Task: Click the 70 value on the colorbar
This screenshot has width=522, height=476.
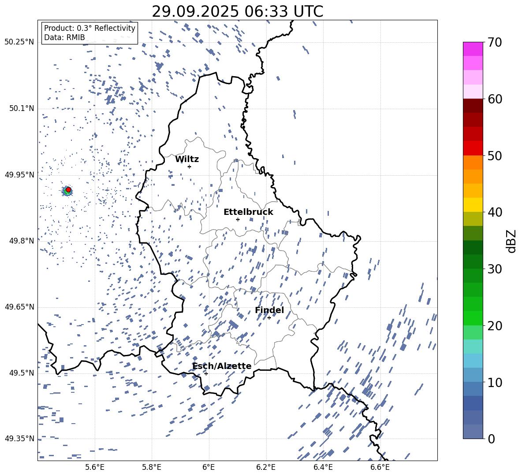Action: pyautogui.click(x=495, y=43)
